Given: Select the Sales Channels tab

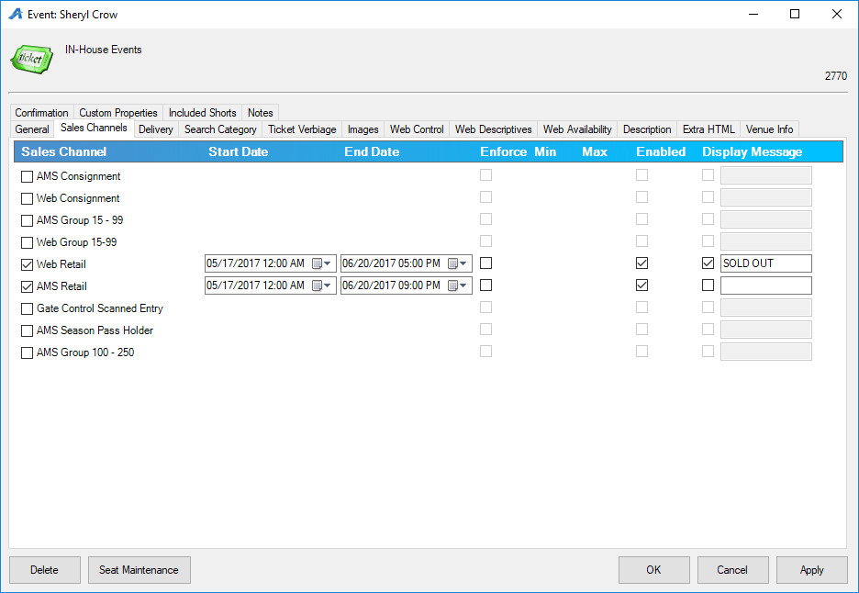Looking at the screenshot, I should 94,128.
